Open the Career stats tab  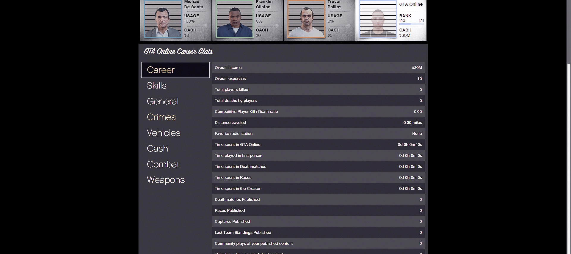(175, 70)
